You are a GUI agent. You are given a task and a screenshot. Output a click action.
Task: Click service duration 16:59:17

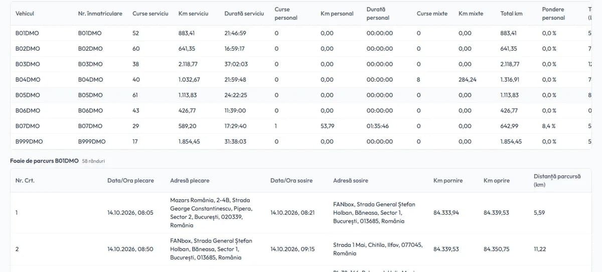pyautogui.click(x=234, y=49)
